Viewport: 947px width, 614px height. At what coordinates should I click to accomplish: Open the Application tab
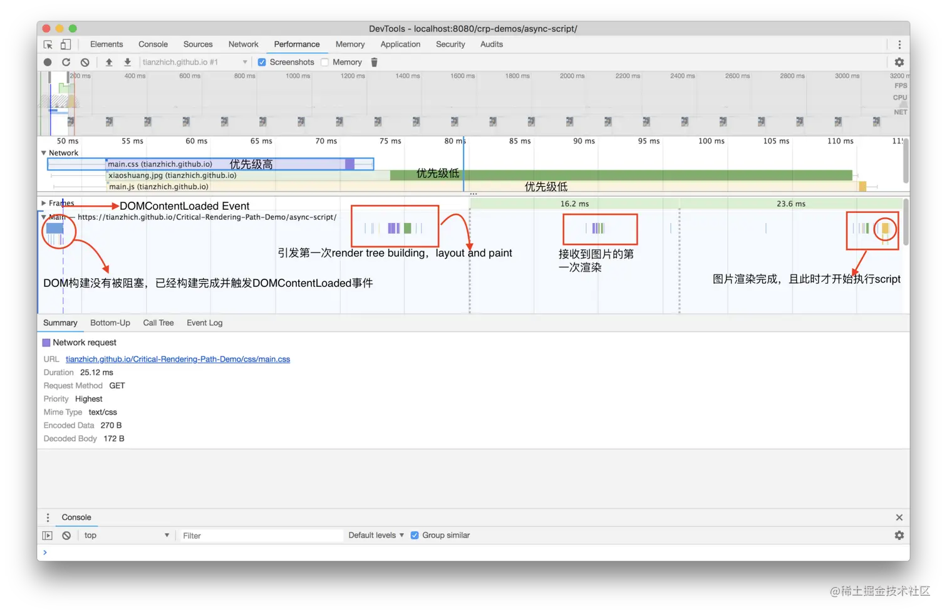[400, 44]
